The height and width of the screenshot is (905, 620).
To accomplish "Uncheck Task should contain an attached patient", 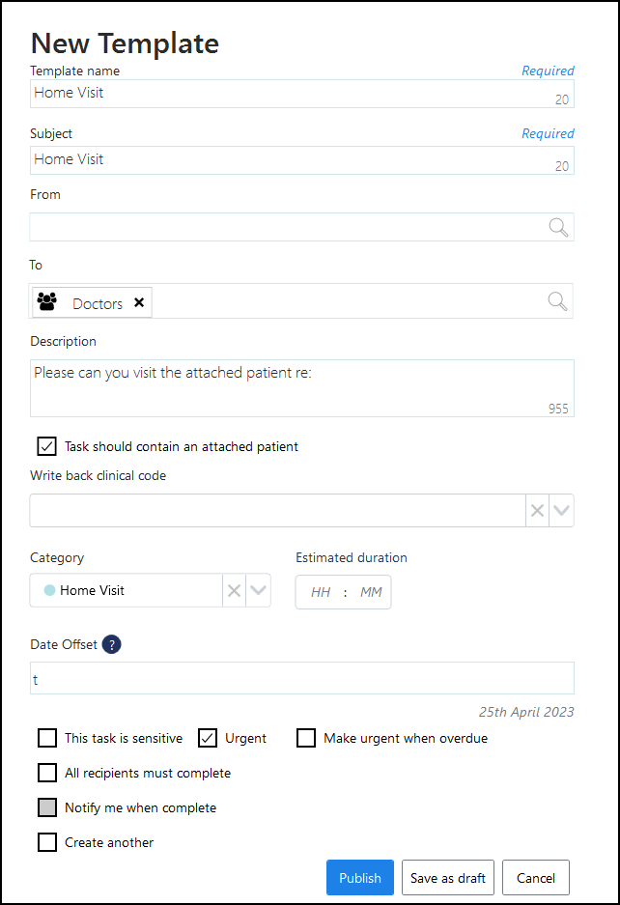I will [x=46, y=446].
